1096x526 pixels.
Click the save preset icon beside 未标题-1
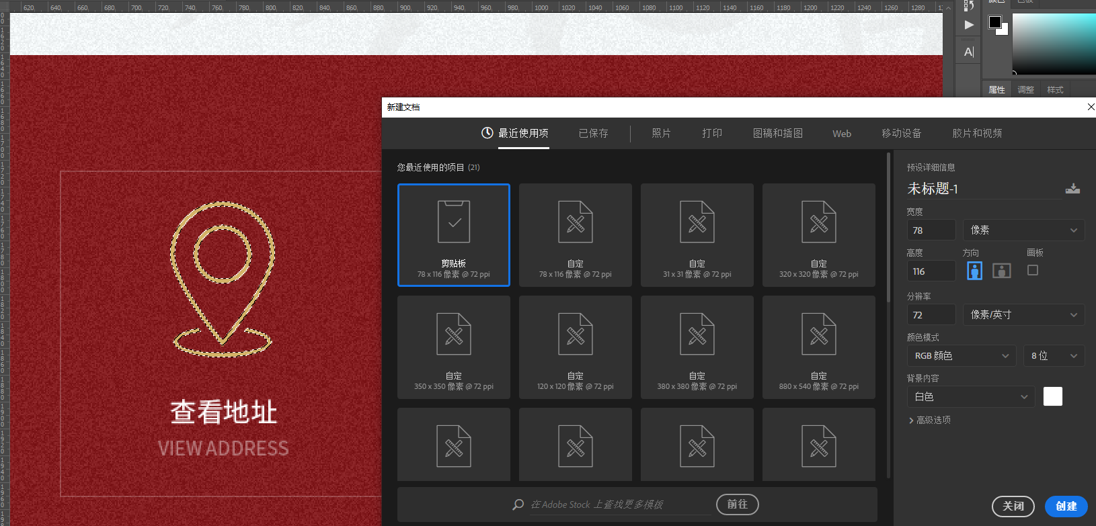point(1072,189)
